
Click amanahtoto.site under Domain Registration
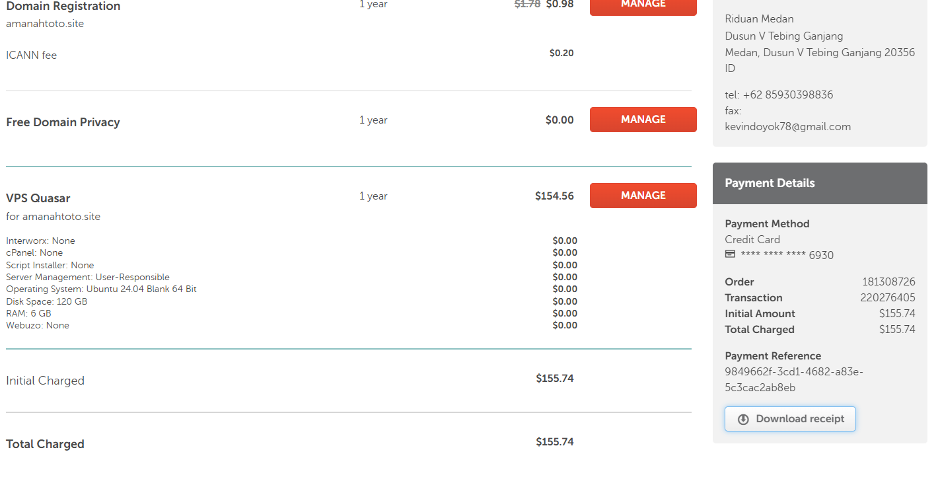(45, 24)
